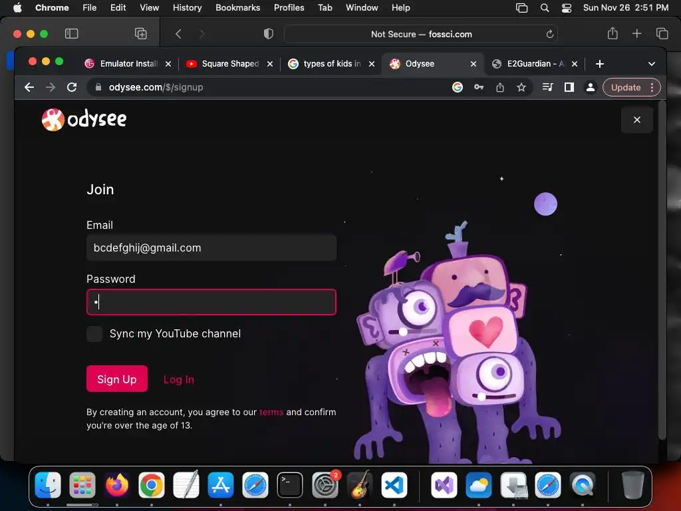Open Trash in the dock
Screen dimensions: 681x511
pos(633,485)
